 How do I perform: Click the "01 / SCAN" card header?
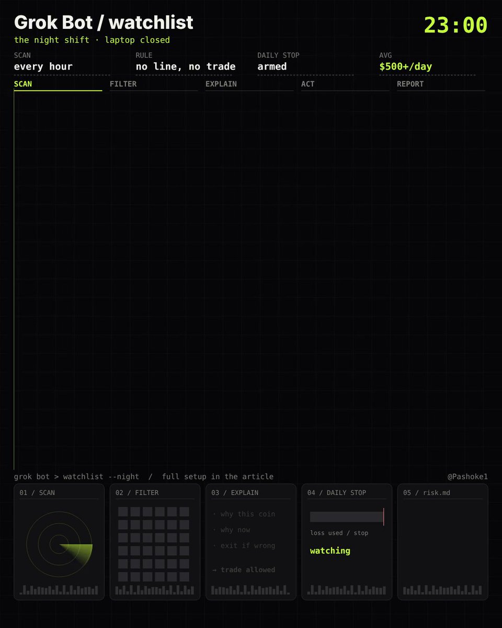click(37, 492)
